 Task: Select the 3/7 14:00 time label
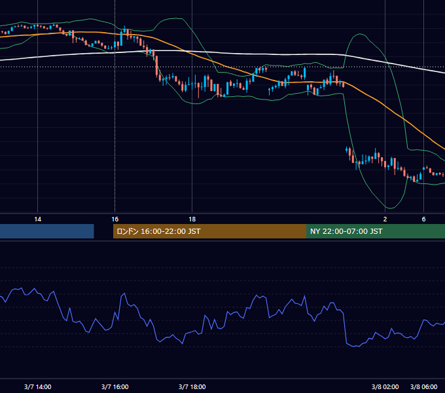click(38, 386)
